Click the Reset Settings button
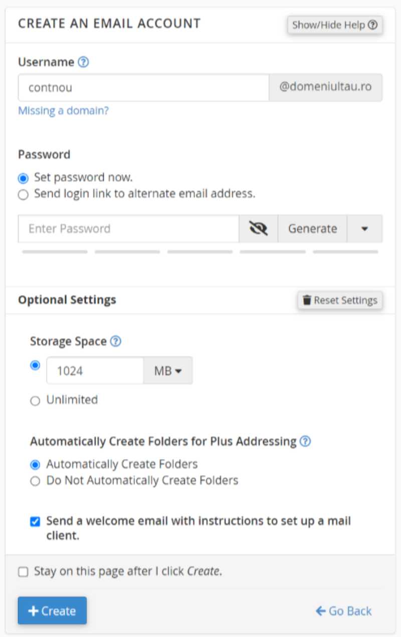 tap(340, 300)
